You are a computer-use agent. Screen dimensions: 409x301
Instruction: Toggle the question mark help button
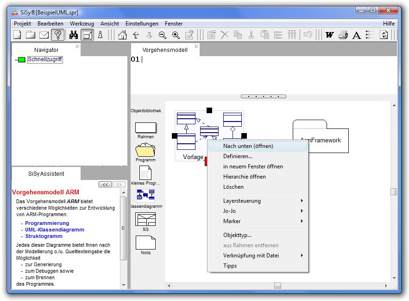pyautogui.click(x=58, y=35)
